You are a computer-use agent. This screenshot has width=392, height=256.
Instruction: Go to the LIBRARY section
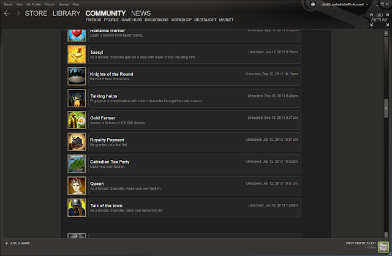67,13
